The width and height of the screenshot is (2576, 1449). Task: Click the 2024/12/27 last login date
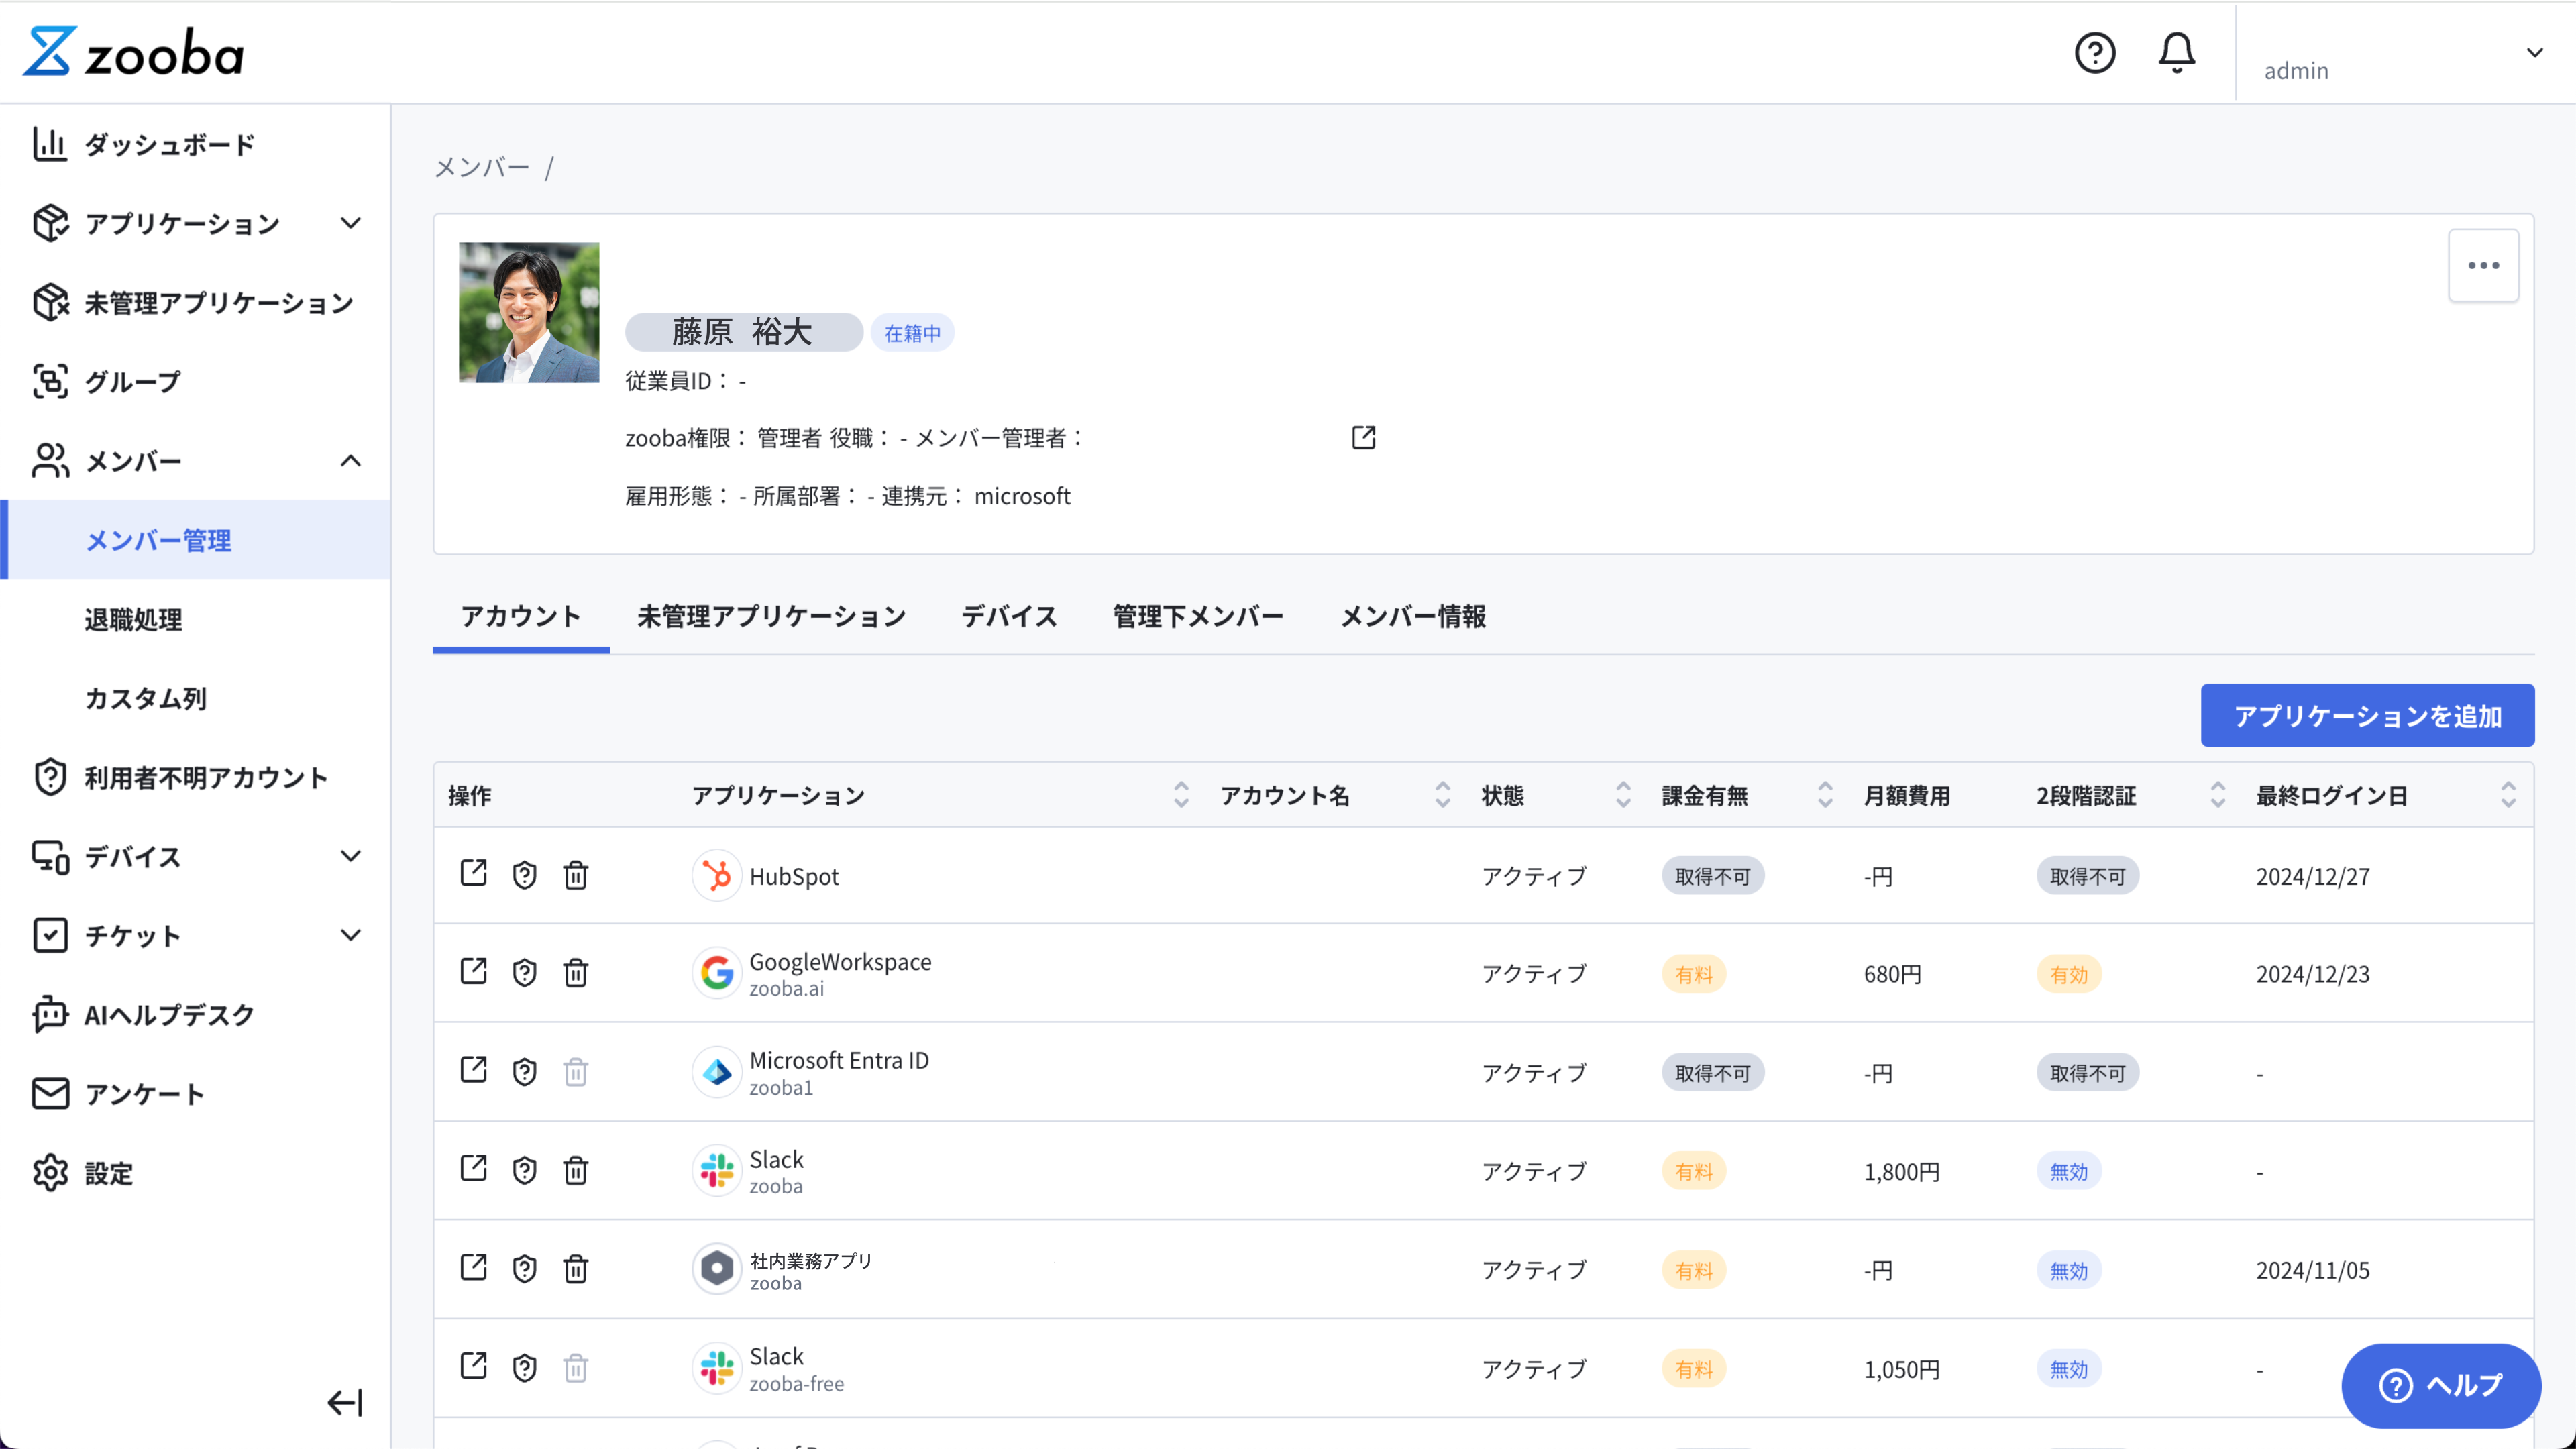coord(2312,876)
